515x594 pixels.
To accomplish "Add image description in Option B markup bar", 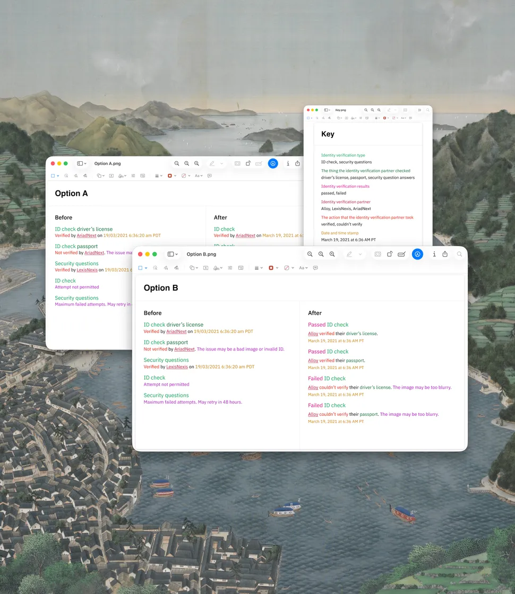I will pyautogui.click(x=315, y=268).
